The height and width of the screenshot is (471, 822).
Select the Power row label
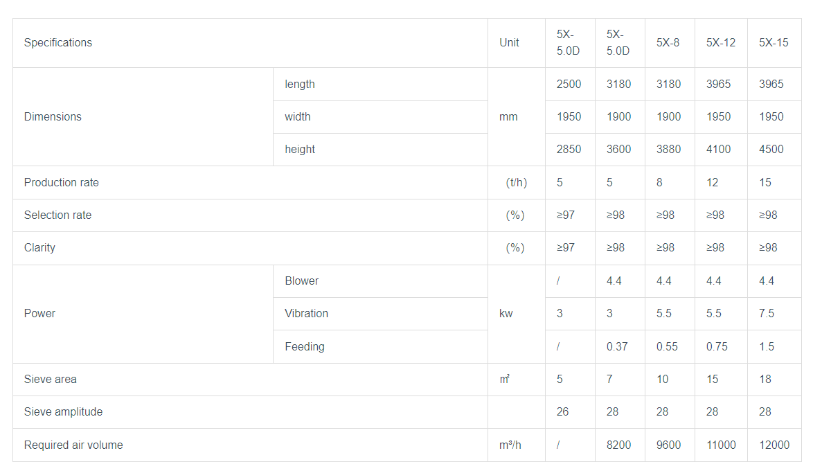click(x=39, y=314)
